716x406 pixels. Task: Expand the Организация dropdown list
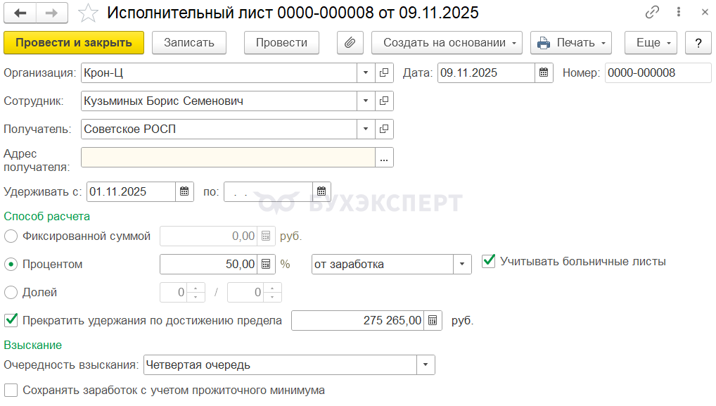(366, 73)
